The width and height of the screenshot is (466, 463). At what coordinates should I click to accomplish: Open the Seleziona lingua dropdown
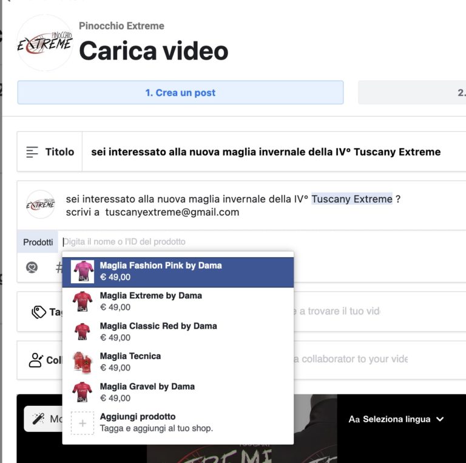pos(396,419)
